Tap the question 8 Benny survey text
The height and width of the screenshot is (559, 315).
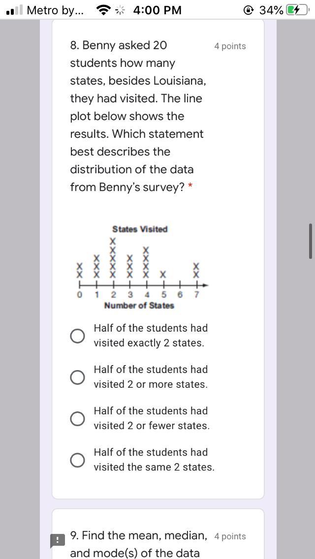(137, 116)
